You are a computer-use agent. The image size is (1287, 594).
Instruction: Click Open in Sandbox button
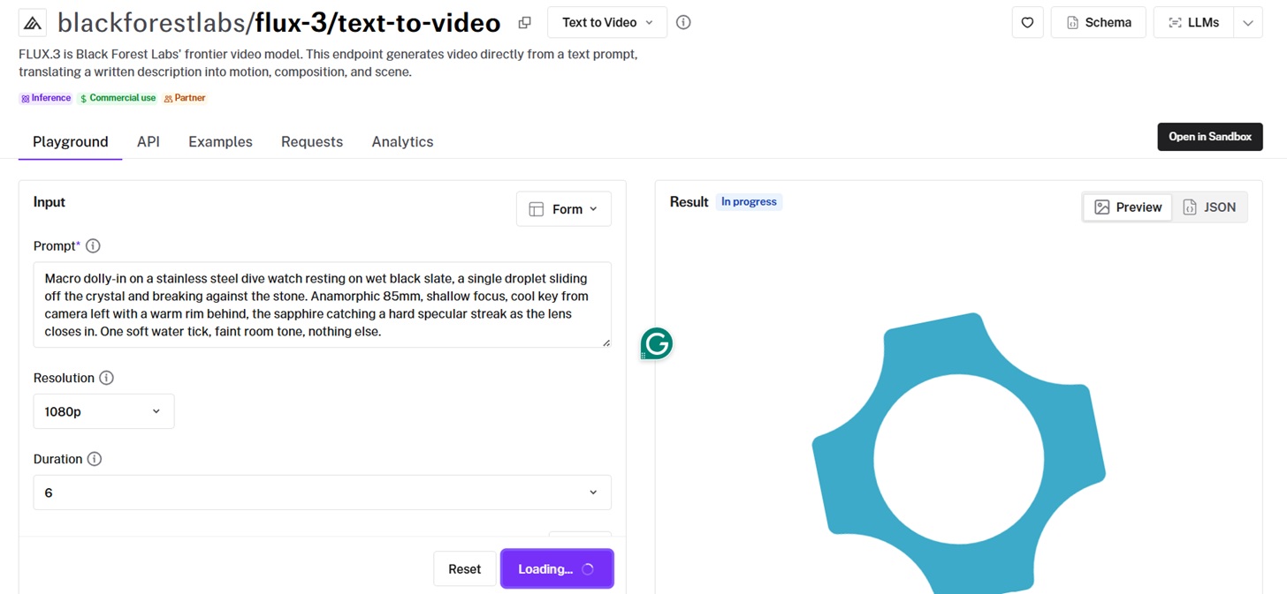(x=1210, y=137)
